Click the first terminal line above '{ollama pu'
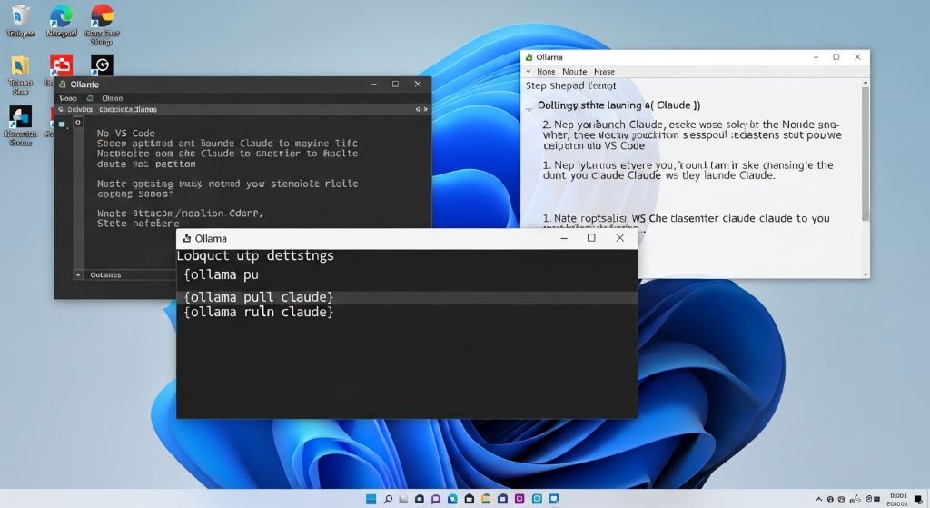This screenshot has width=930, height=508. tap(255, 255)
